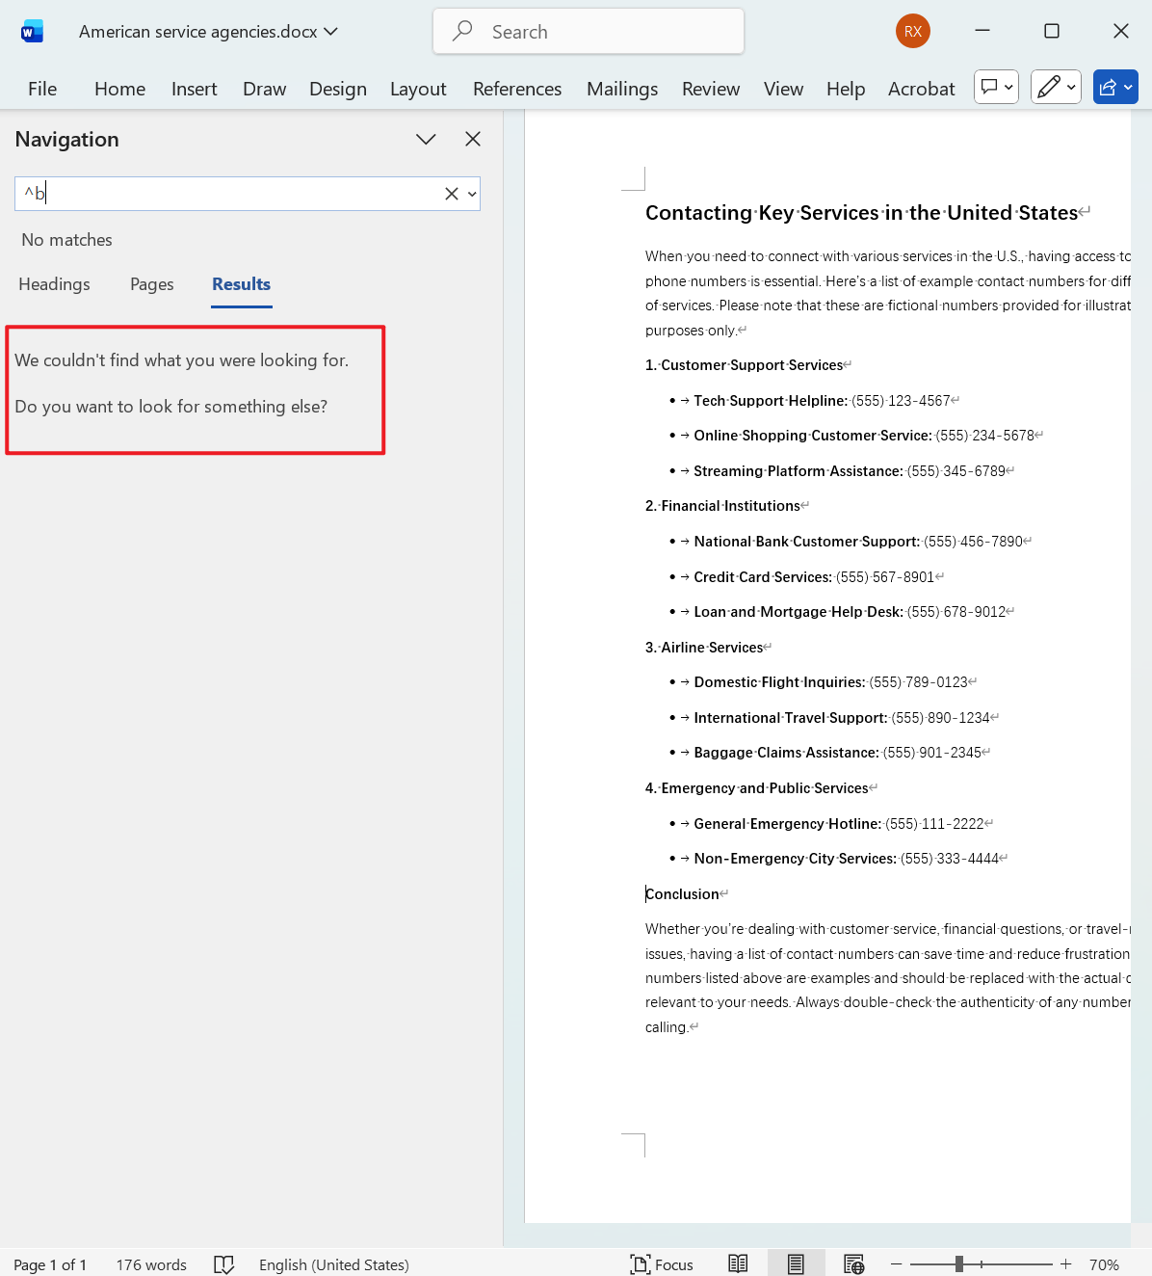Switch to the Headings view
This screenshot has height=1276, width=1152.
(54, 284)
